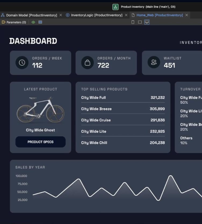This screenshot has width=202, height=224.
Task: Click the PRODUCT SPECS button
Action: click(41, 142)
